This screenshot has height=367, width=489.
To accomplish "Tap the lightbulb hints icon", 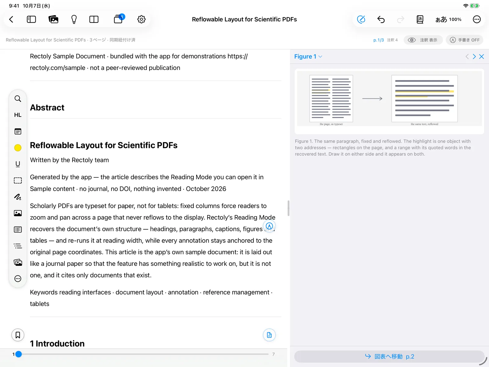I will tap(74, 20).
